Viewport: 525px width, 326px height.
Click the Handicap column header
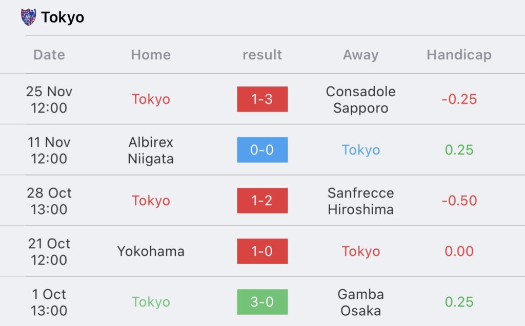coord(459,55)
